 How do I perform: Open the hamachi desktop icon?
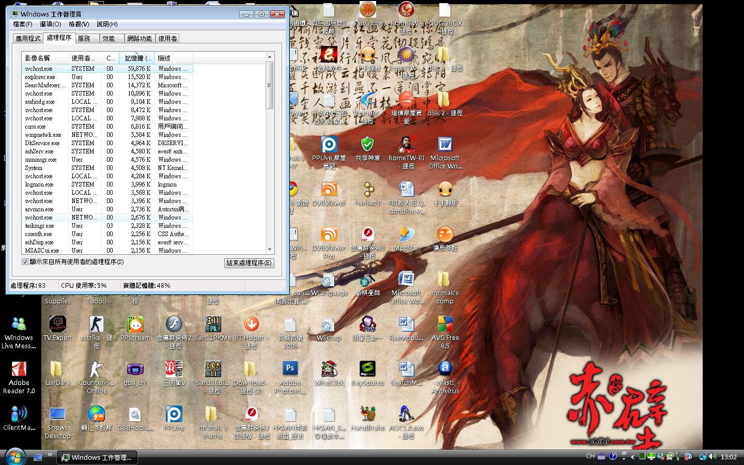pyautogui.click(x=367, y=193)
